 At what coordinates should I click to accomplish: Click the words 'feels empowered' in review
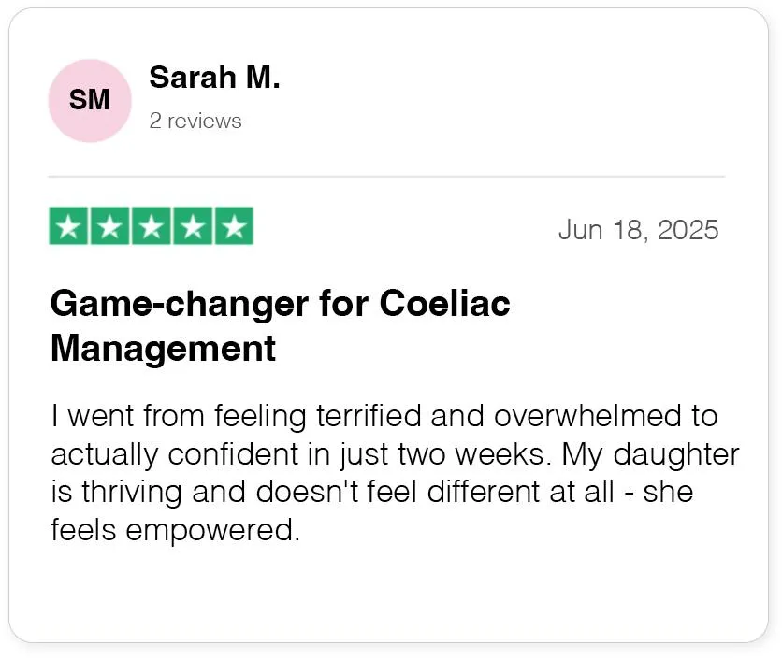coord(176,529)
